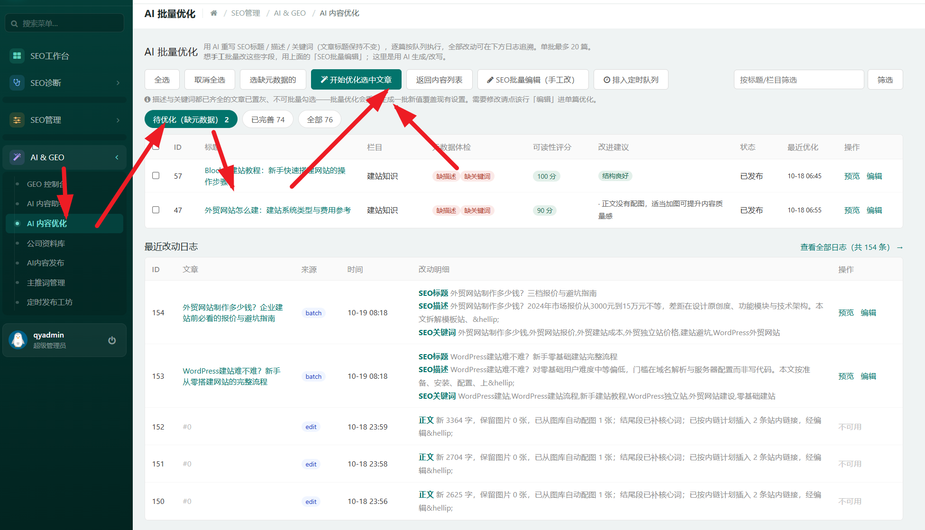The width and height of the screenshot is (925, 530).
Task: Click 查看全部日志 link
Action: [852, 247]
